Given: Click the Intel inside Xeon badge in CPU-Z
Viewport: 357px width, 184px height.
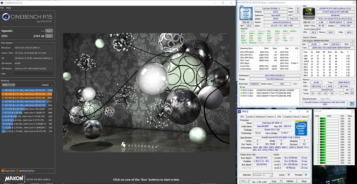Looking at the screenshot, I should point(301,128).
